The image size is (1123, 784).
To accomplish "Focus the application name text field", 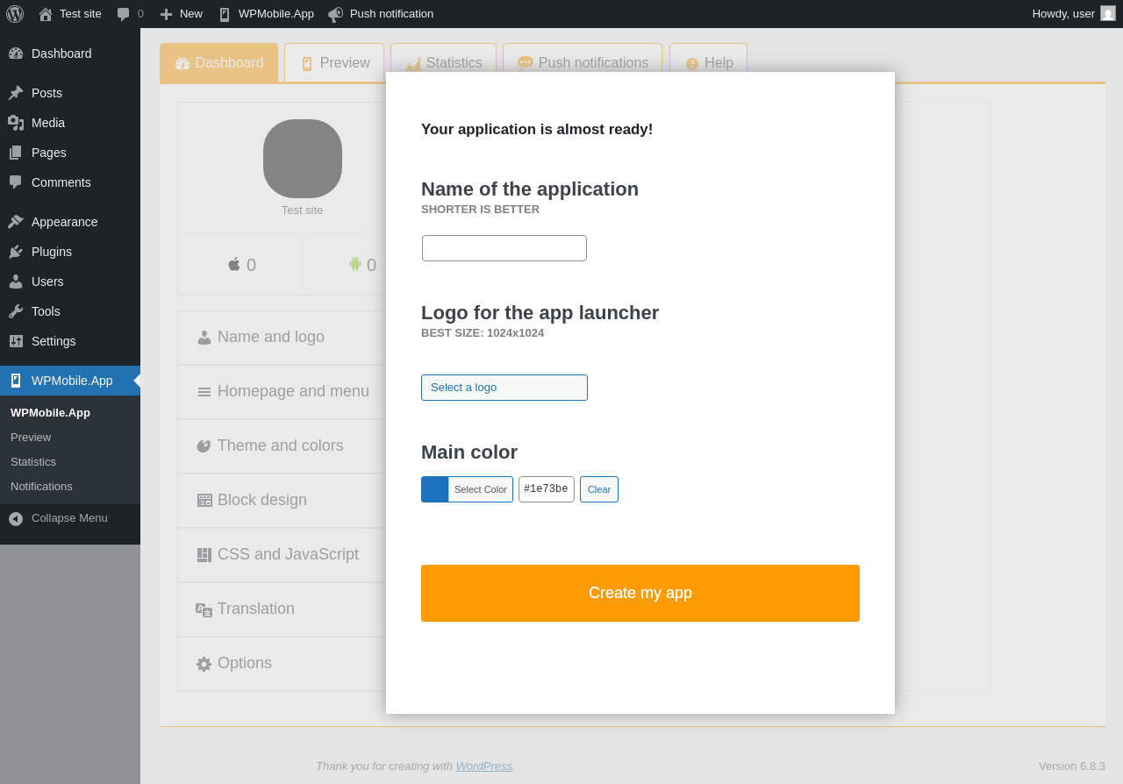I will point(504,248).
